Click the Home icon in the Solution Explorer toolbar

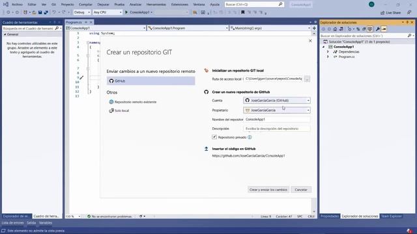335,29
